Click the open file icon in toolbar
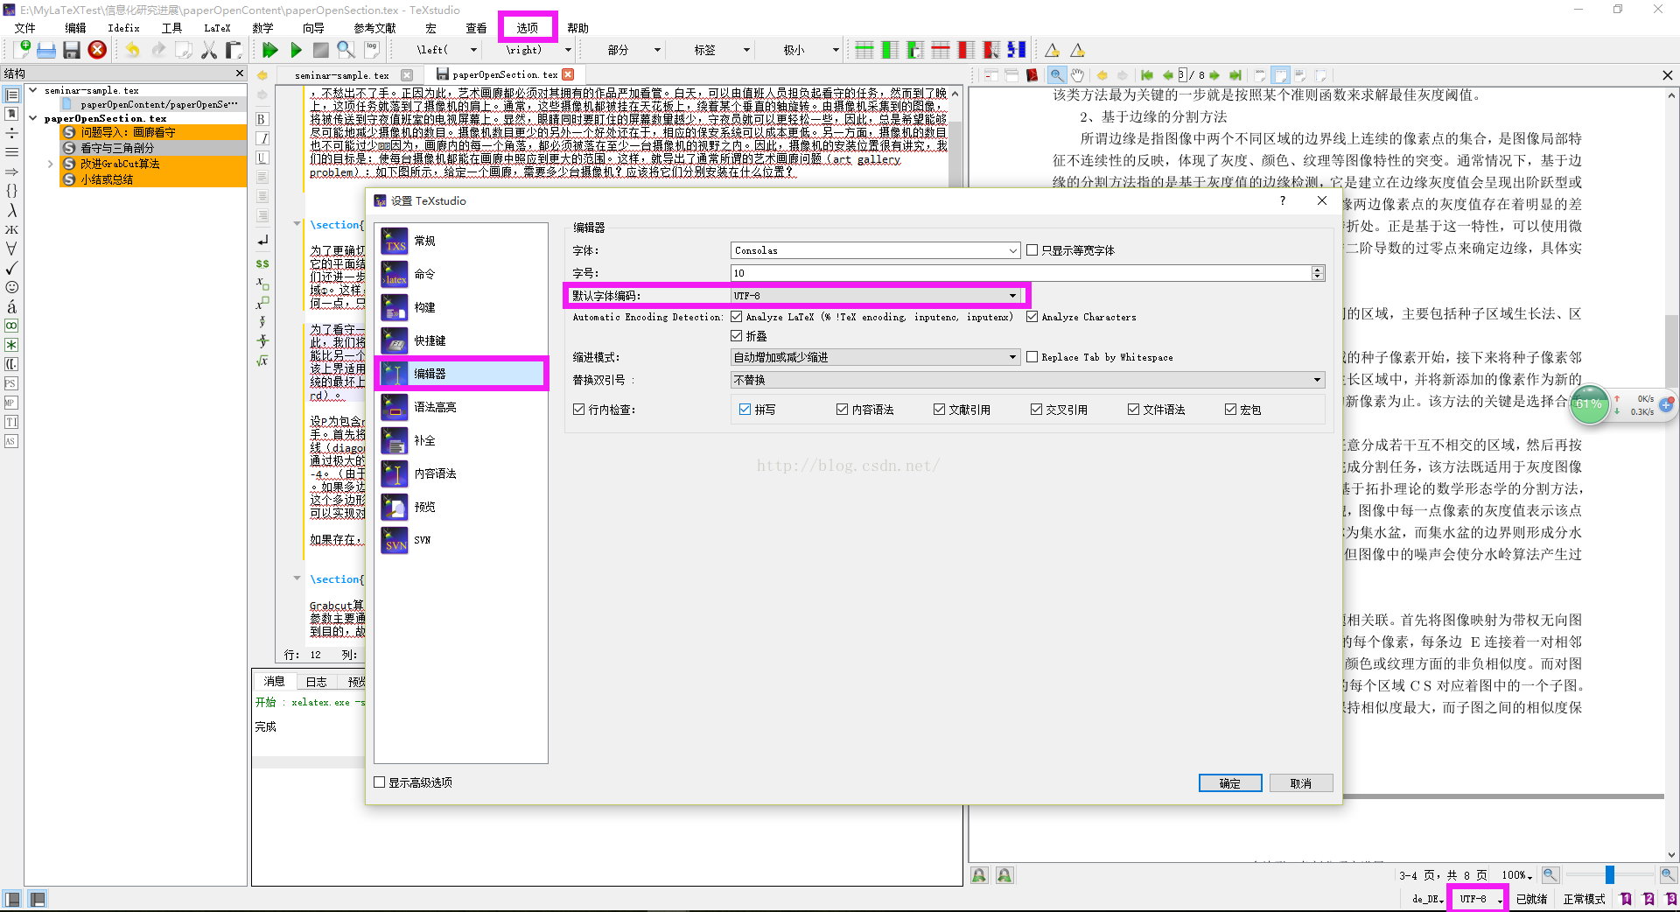Viewport: 1680px width, 912px height. [46, 50]
